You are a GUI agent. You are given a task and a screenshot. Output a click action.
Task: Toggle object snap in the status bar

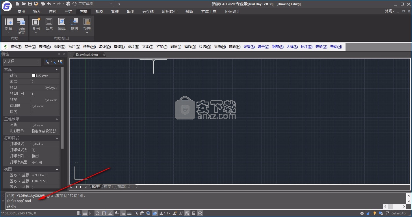104,214
